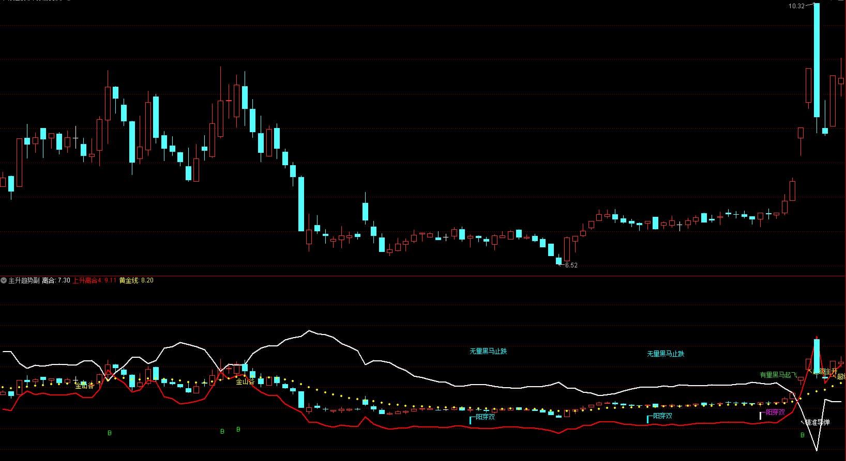Click the middle cyan 阳穿双 marker
The image size is (846, 461).
click(662, 416)
